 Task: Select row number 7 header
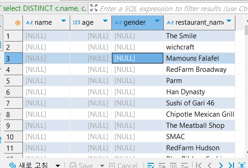[x=13, y=103]
